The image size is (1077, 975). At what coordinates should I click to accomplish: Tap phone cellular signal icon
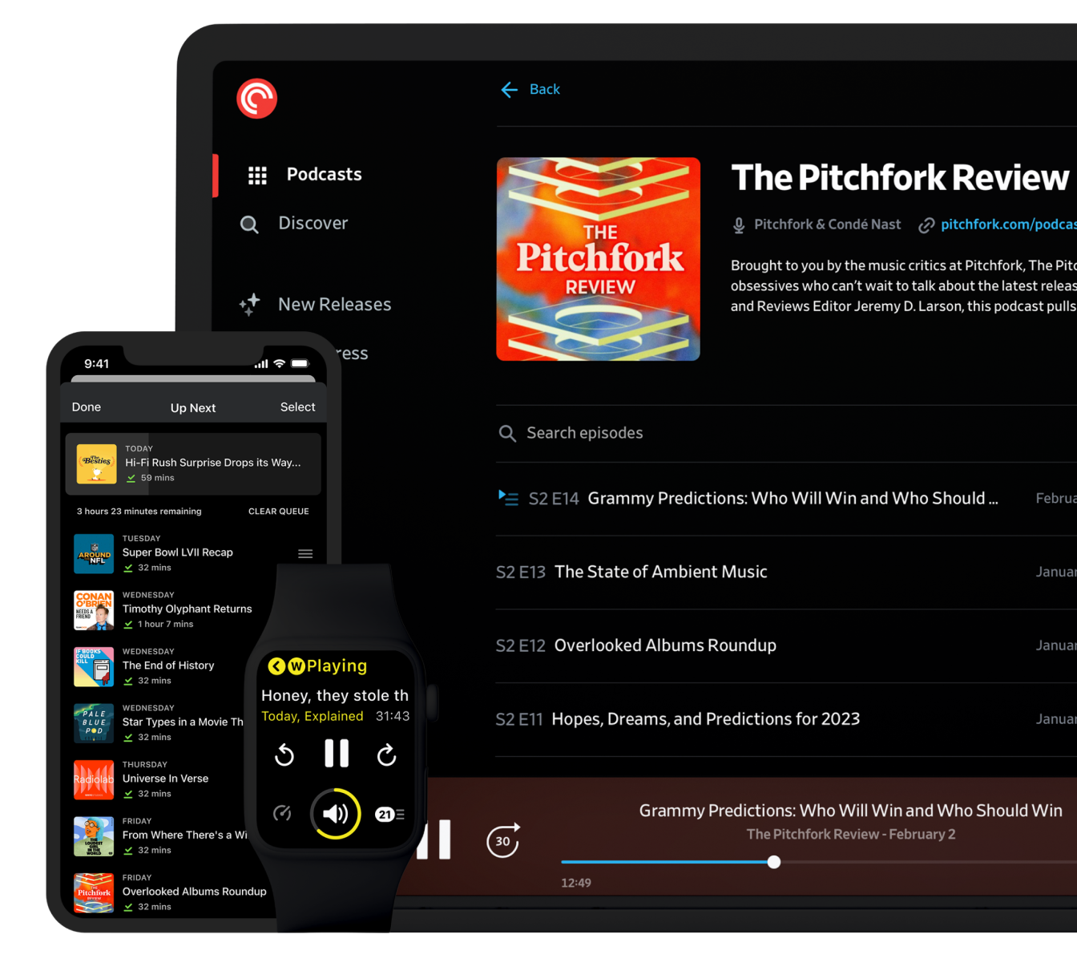pos(261,364)
